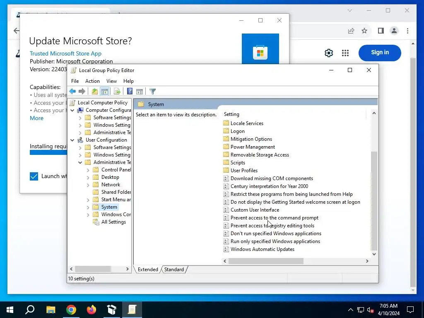Expand Start Menu tree node chevron
Image resolution: width=424 pixels, height=318 pixels.
88,200
